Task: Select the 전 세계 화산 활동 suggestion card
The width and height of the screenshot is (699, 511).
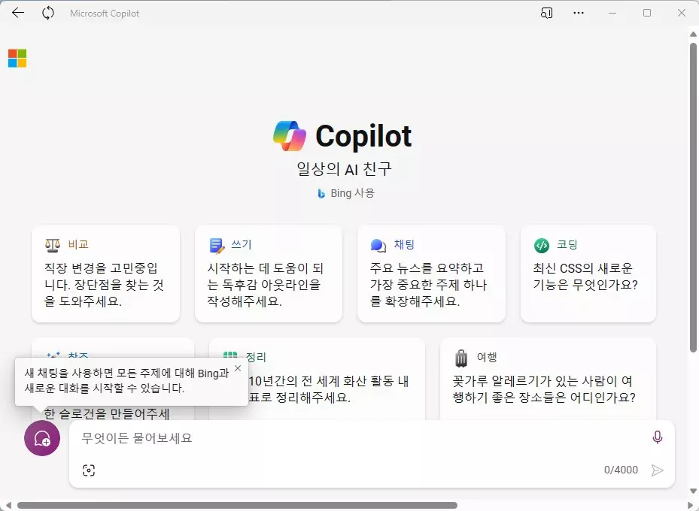Action: [x=317, y=379]
